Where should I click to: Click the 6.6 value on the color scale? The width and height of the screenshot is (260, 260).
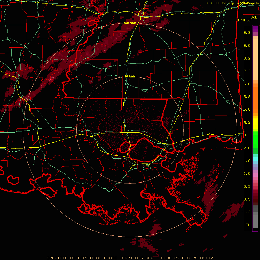pyautogui.click(x=247, y=84)
